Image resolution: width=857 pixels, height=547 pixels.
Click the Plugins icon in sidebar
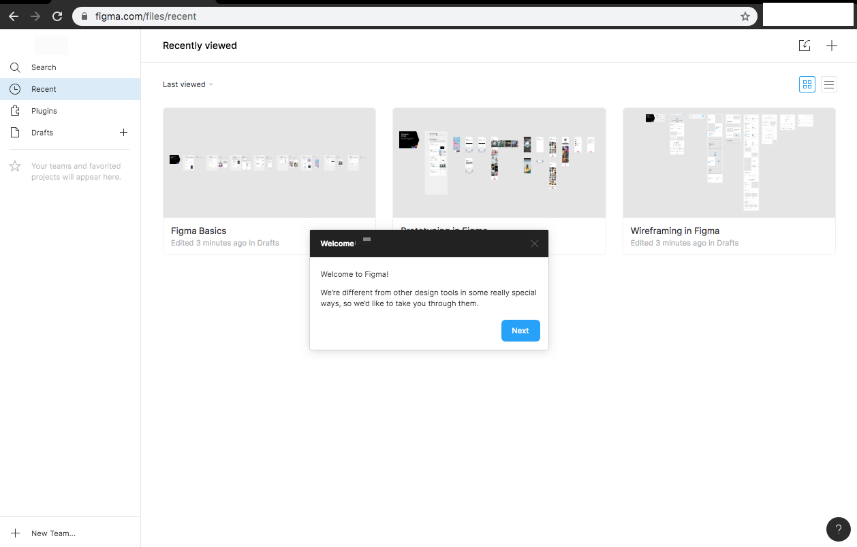pyautogui.click(x=15, y=111)
